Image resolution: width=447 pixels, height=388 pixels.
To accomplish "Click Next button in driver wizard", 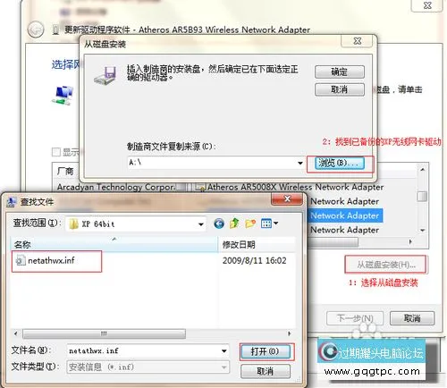I will [x=355, y=318].
